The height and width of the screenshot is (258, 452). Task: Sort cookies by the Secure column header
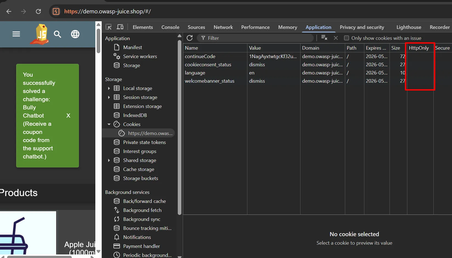click(443, 48)
